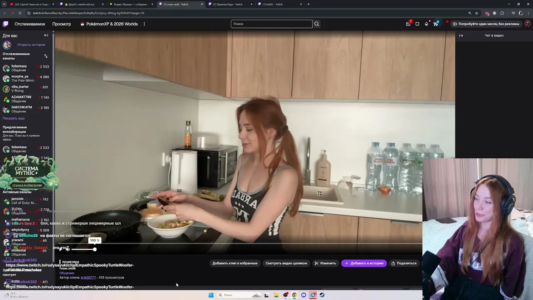
Task: Click Добавить в историю button
Action: 364,263
